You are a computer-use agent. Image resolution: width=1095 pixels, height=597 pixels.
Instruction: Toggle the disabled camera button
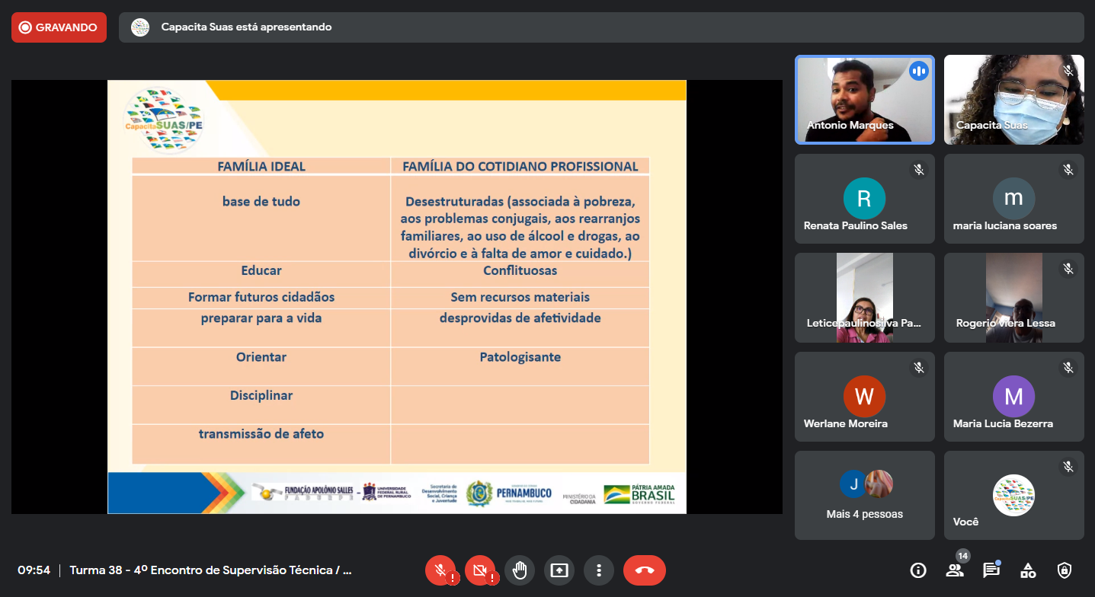click(480, 570)
